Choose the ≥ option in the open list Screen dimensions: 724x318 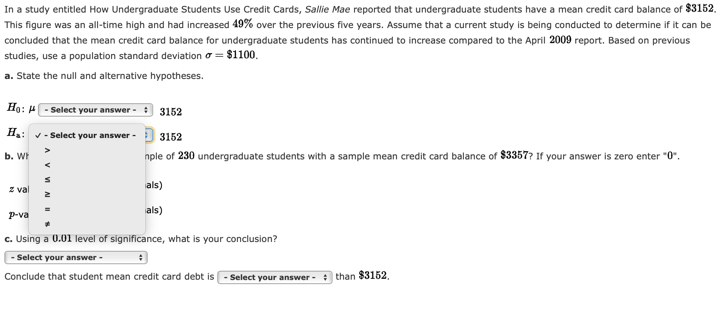47,194
